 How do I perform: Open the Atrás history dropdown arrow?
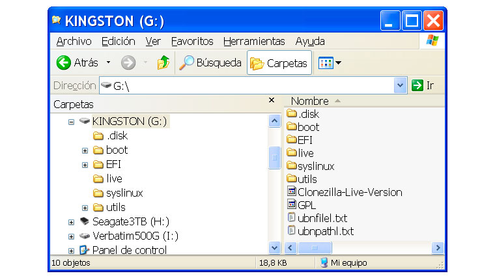click(108, 63)
